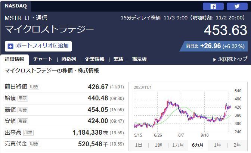
Task: Open the 用語 glossary icon beside 安値
Action: [23, 121]
